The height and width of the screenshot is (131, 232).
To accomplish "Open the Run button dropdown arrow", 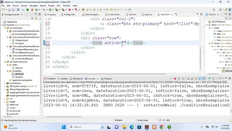I will (53, 10).
